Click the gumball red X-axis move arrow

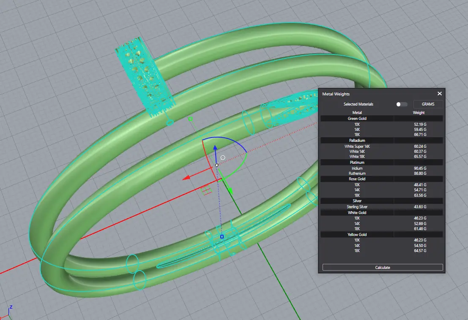187,178
